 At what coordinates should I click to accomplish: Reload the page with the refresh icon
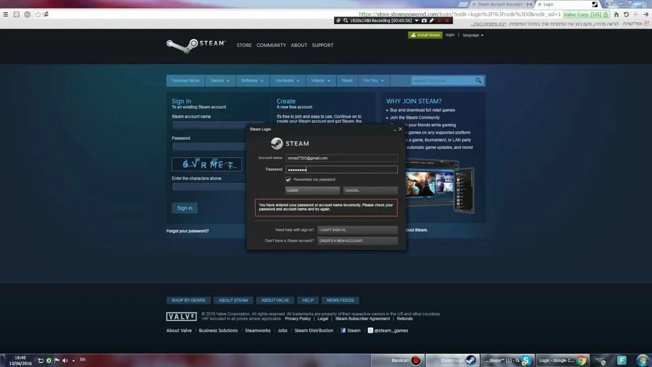pyautogui.click(x=626, y=14)
